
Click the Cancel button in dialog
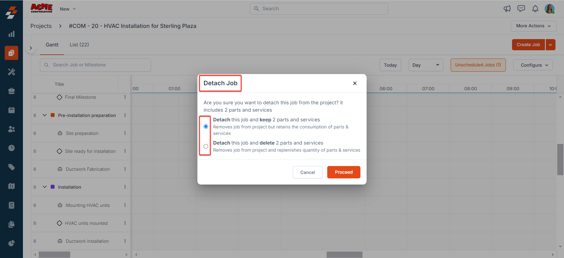[308, 172]
